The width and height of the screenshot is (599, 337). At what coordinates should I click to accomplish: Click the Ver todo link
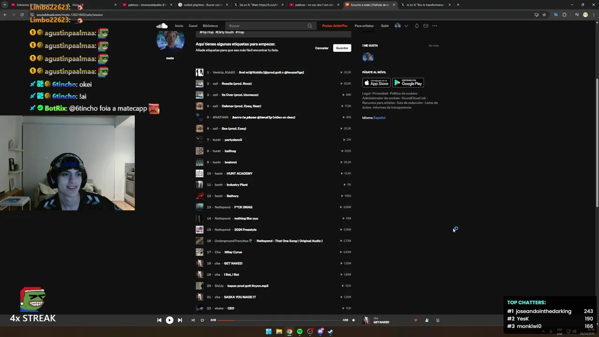click(433, 45)
